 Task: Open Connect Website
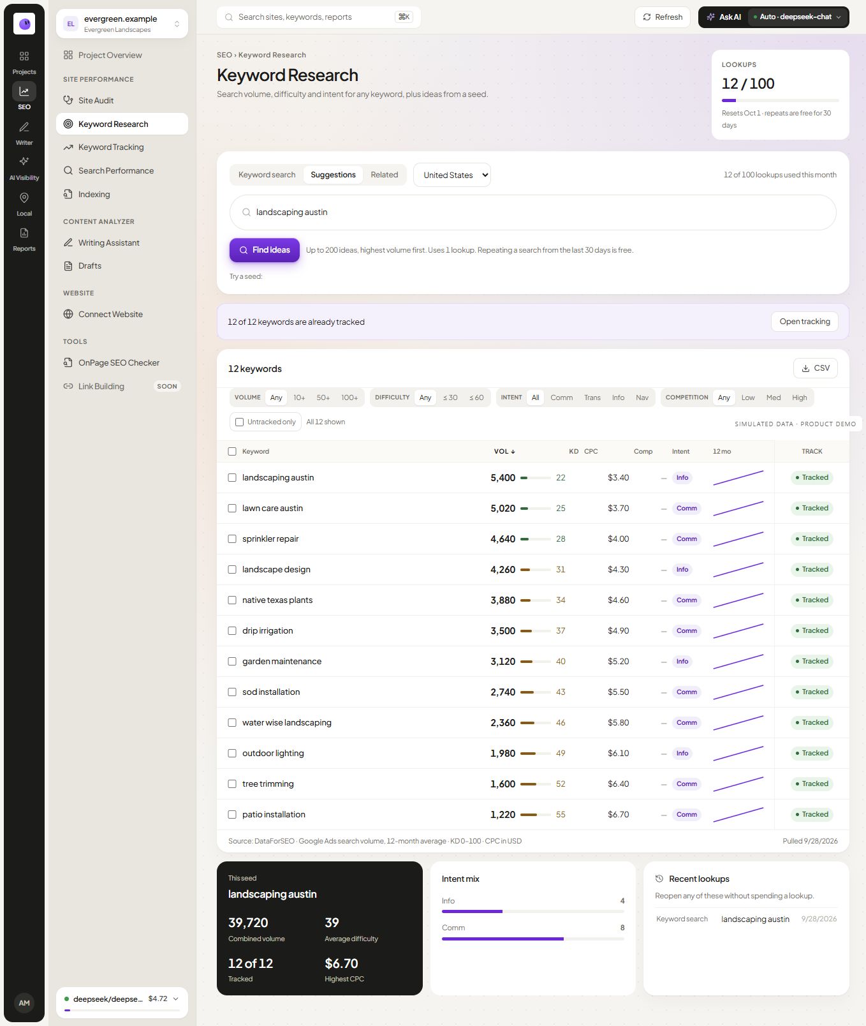[122, 314]
